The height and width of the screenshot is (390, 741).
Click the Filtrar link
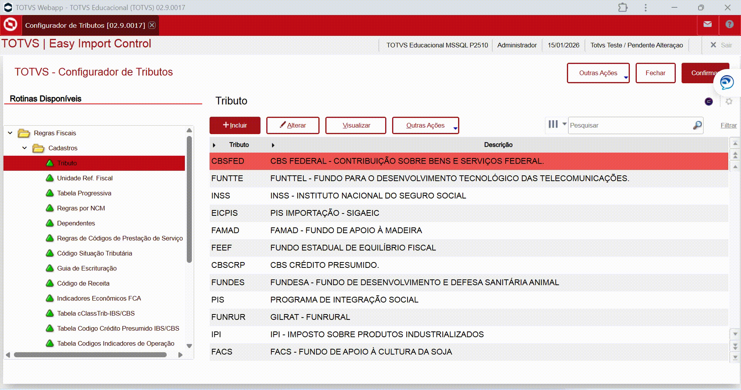click(729, 125)
